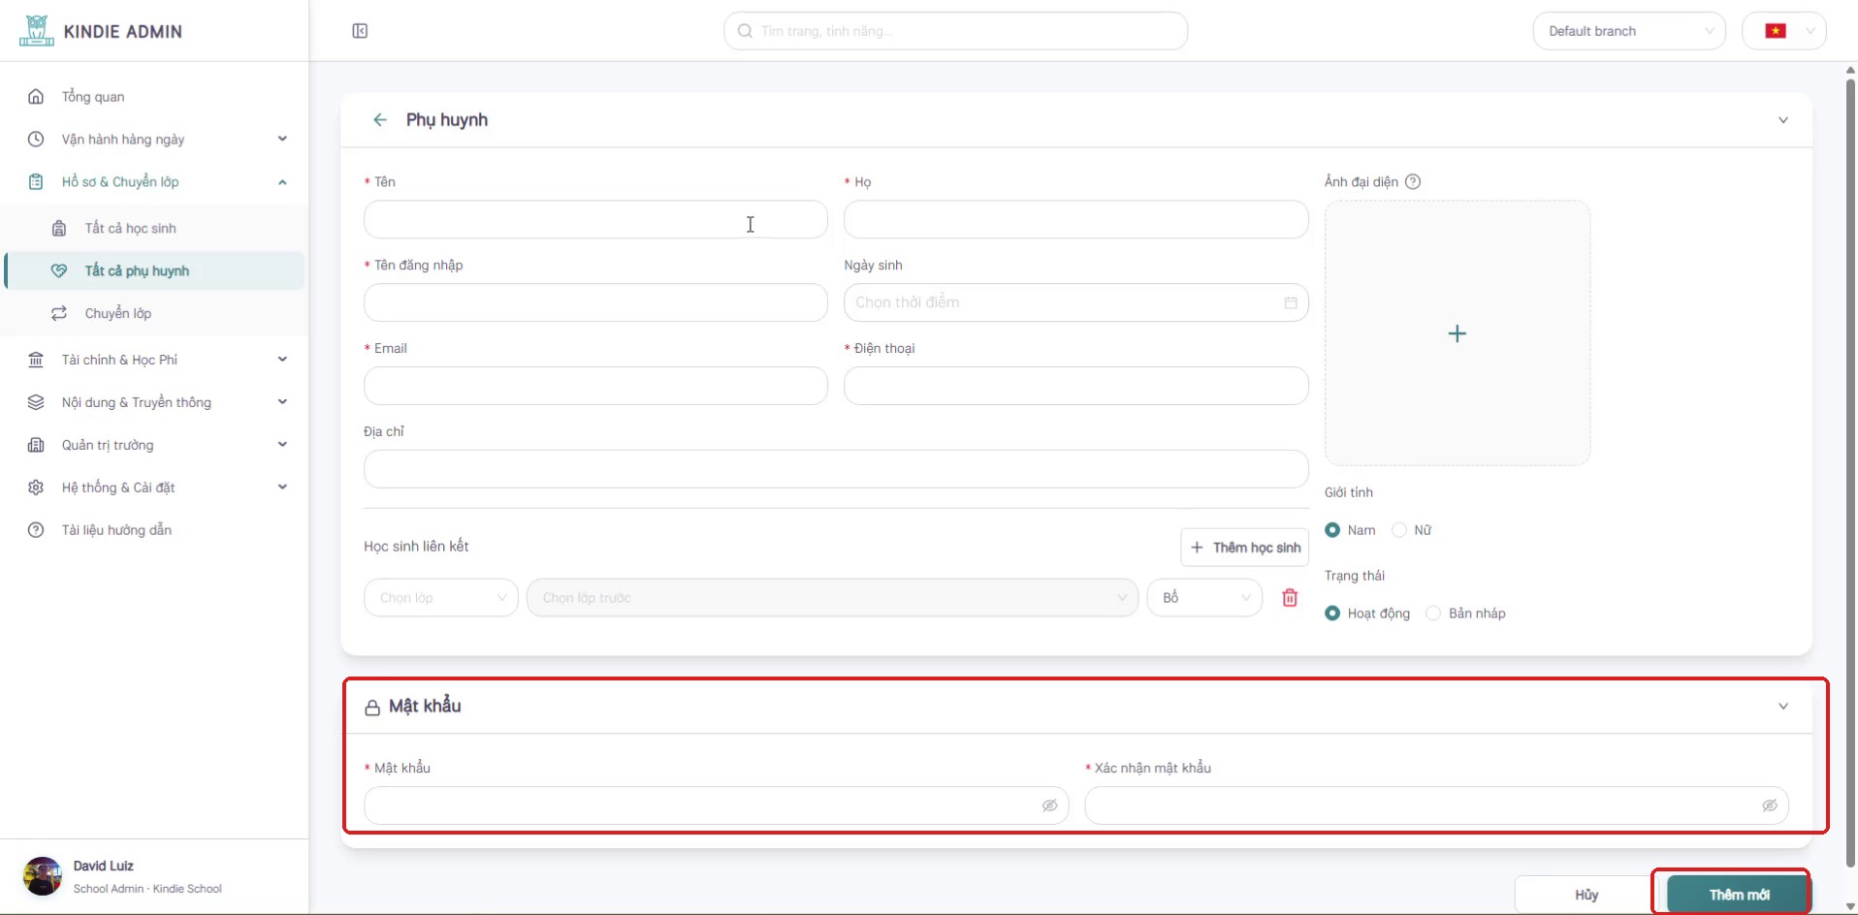Image resolution: width=1858 pixels, height=915 pixels.
Task: Open Tất cả học sinh menu item
Action: click(155, 228)
